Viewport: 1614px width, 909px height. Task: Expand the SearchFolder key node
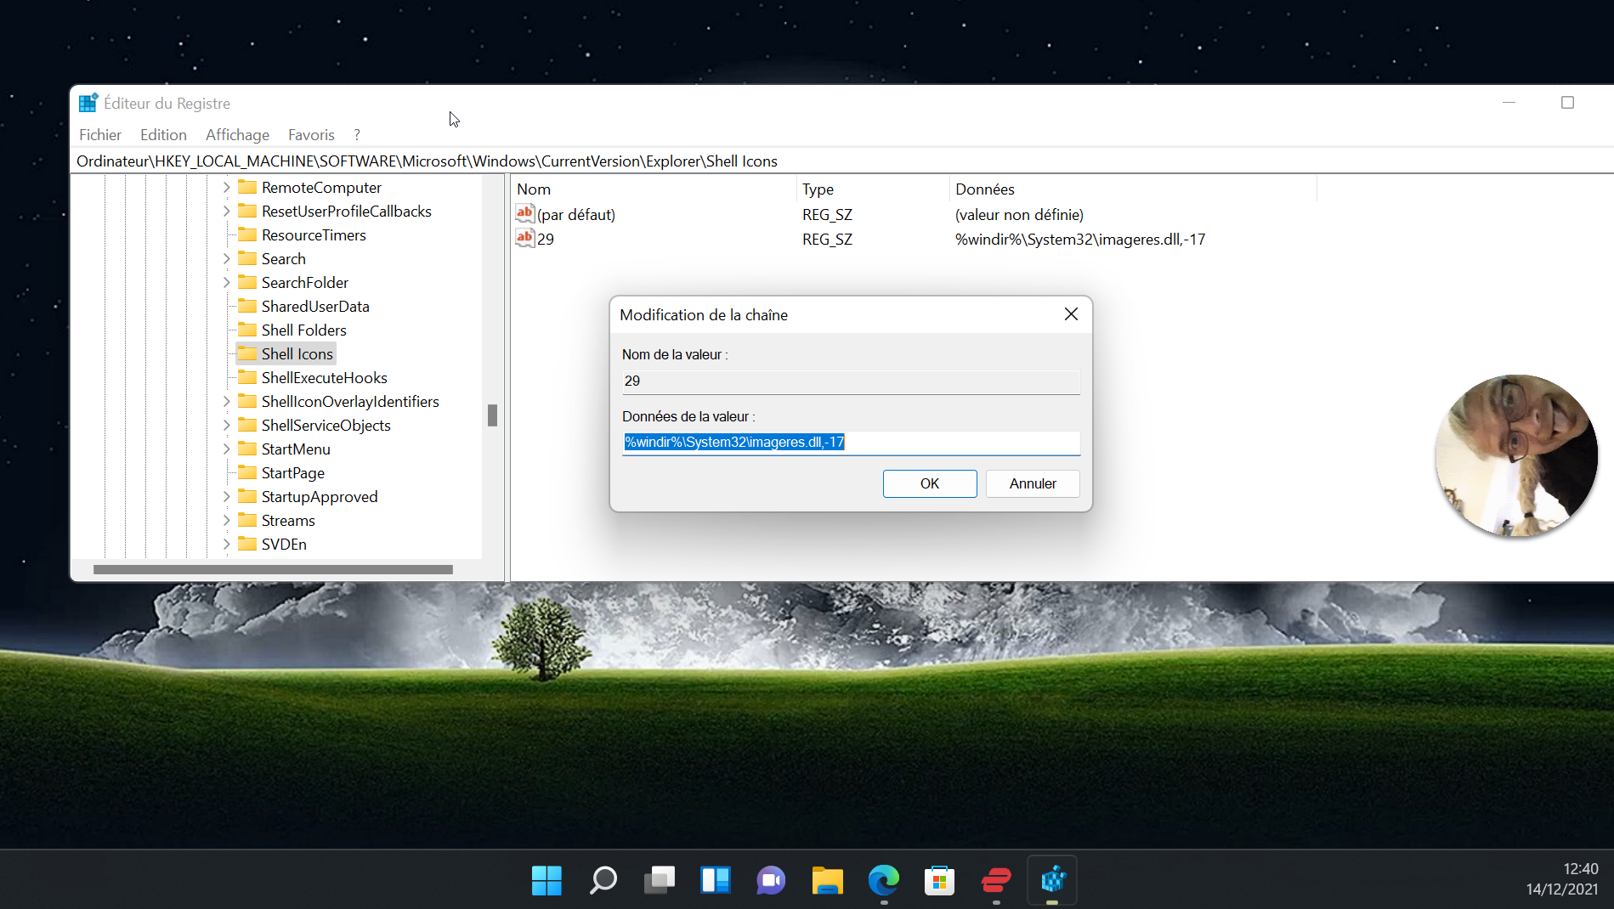[x=226, y=282]
